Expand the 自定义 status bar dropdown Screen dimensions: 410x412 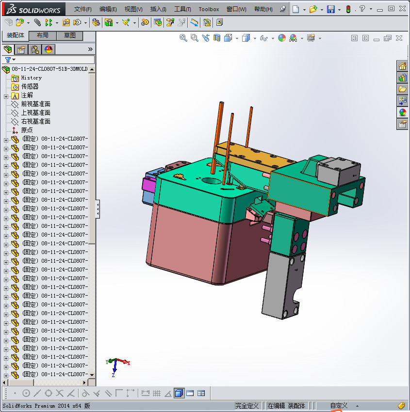coord(358,406)
